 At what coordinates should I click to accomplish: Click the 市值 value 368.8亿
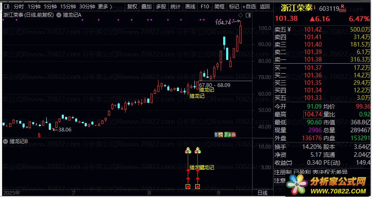point(360,122)
